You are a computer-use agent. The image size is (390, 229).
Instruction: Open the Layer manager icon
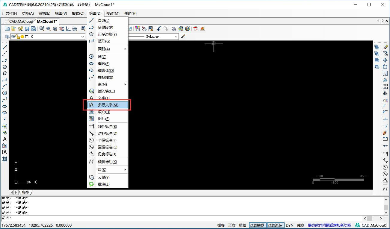coord(7,37)
